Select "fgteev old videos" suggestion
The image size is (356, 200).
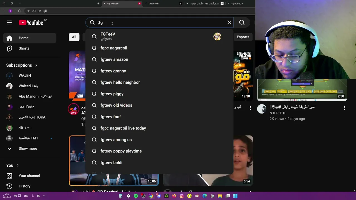[159, 105]
